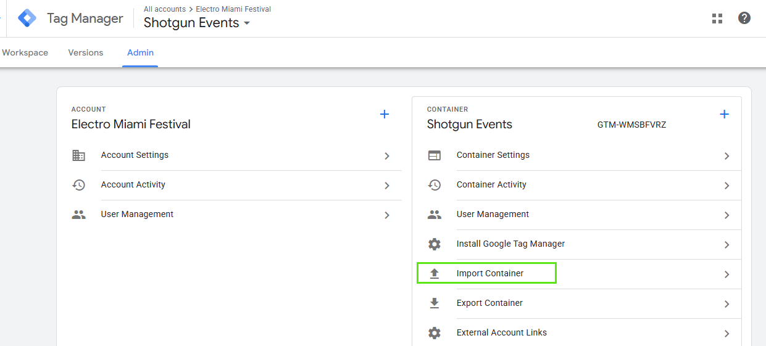Switch to the Versions tab
Screen dimensions: 766x346
(x=86, y=52)
